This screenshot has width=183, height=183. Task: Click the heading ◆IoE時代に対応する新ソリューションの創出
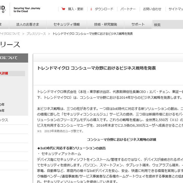[72, 148]
